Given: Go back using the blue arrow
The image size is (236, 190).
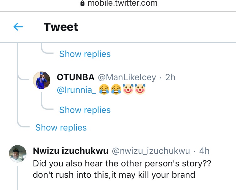Looking at the screenshot, I should pyautogui.click(x=18, y=27).
